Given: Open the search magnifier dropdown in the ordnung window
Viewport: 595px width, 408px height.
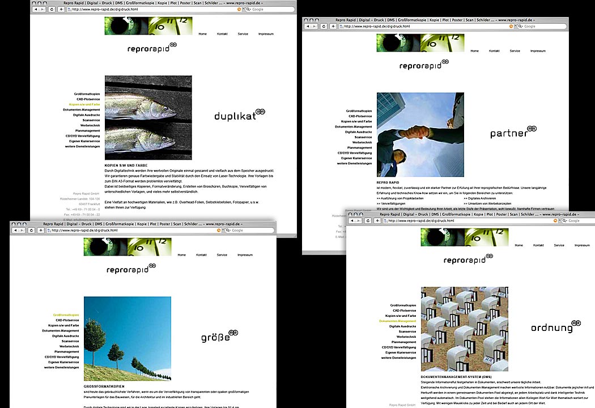Looking at the screenshot, I should [564, 221].
